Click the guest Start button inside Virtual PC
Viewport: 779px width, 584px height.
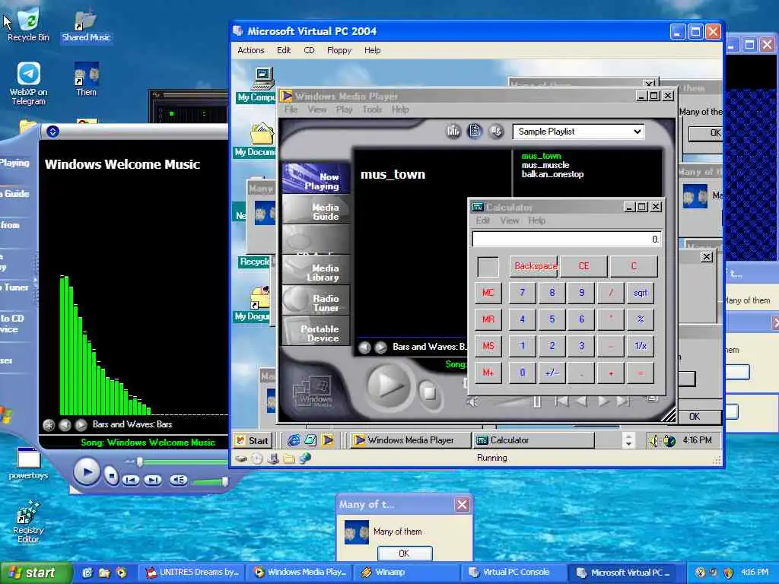click(253, 440)
